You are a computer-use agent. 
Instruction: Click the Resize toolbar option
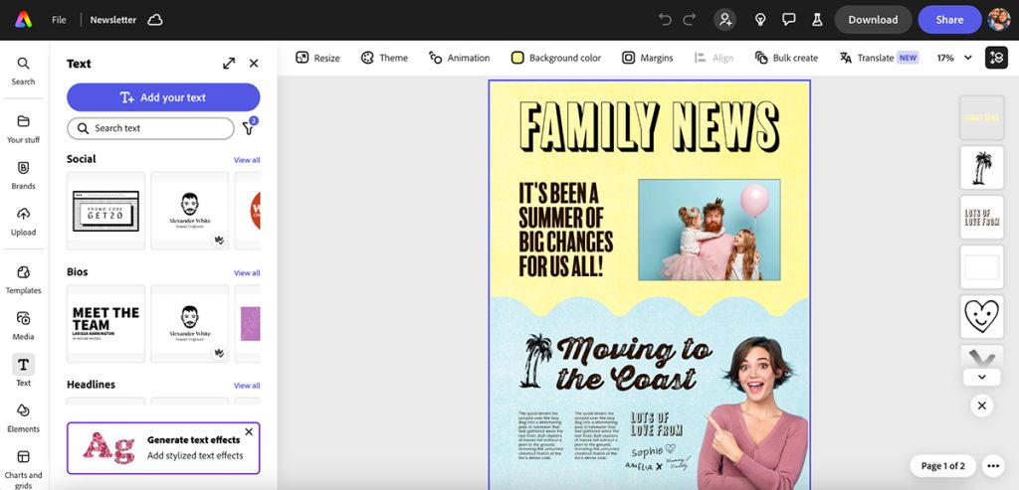(317, 58)
